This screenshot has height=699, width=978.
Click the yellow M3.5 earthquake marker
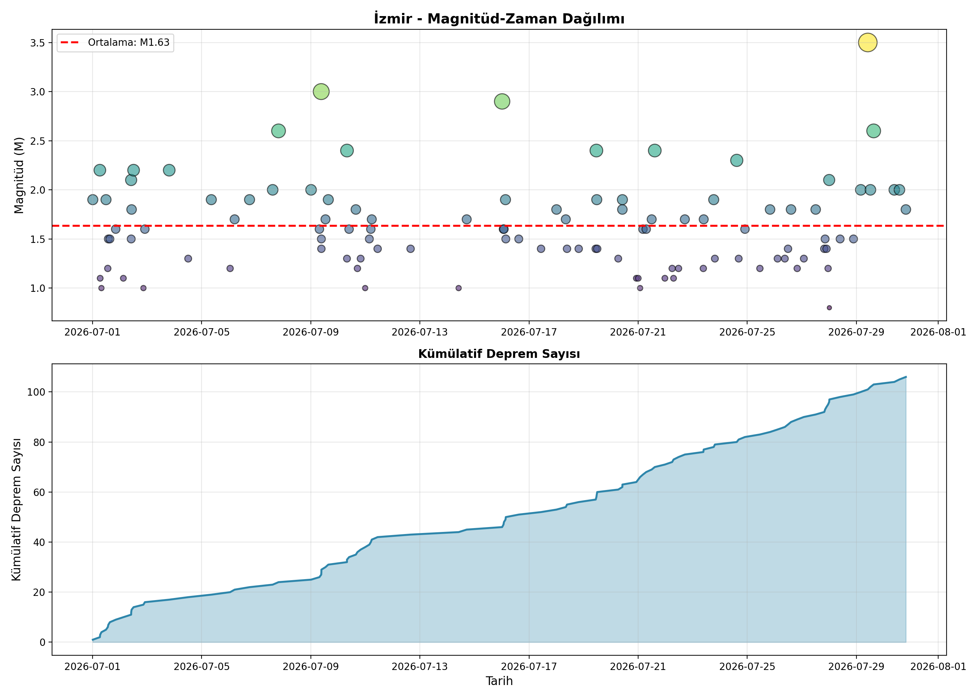click(868, 42)
